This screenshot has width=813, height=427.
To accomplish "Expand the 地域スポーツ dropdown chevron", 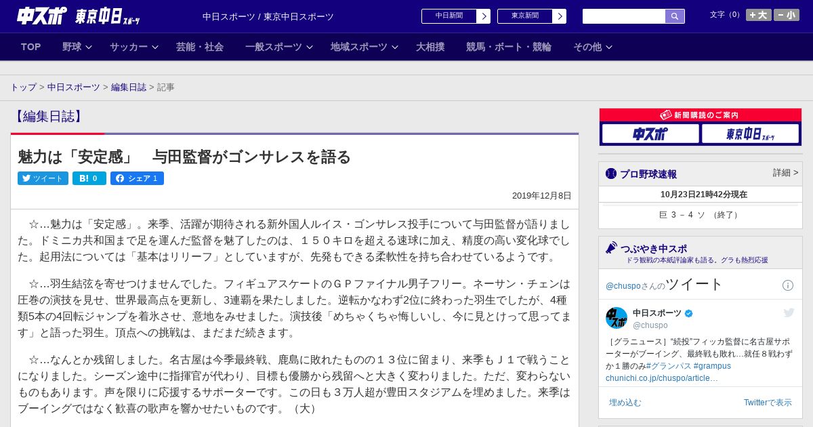I will tap(395, 47).
